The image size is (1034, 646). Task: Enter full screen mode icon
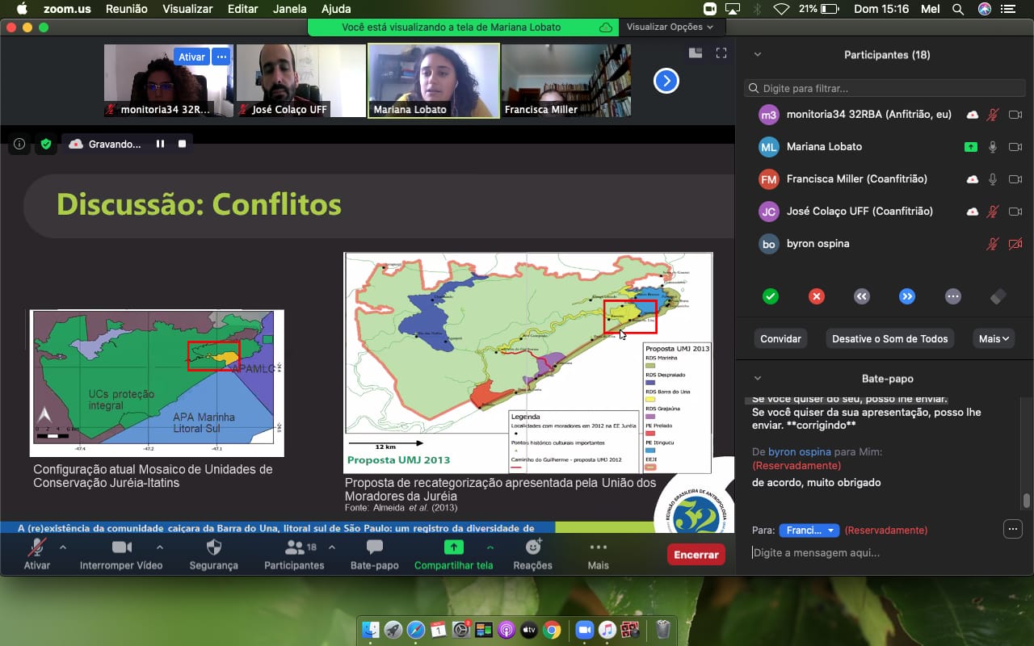pos(721,52)
